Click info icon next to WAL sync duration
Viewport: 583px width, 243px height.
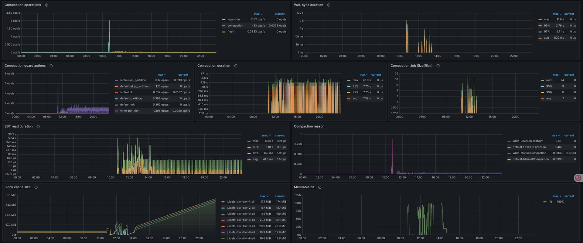[329, 5]
